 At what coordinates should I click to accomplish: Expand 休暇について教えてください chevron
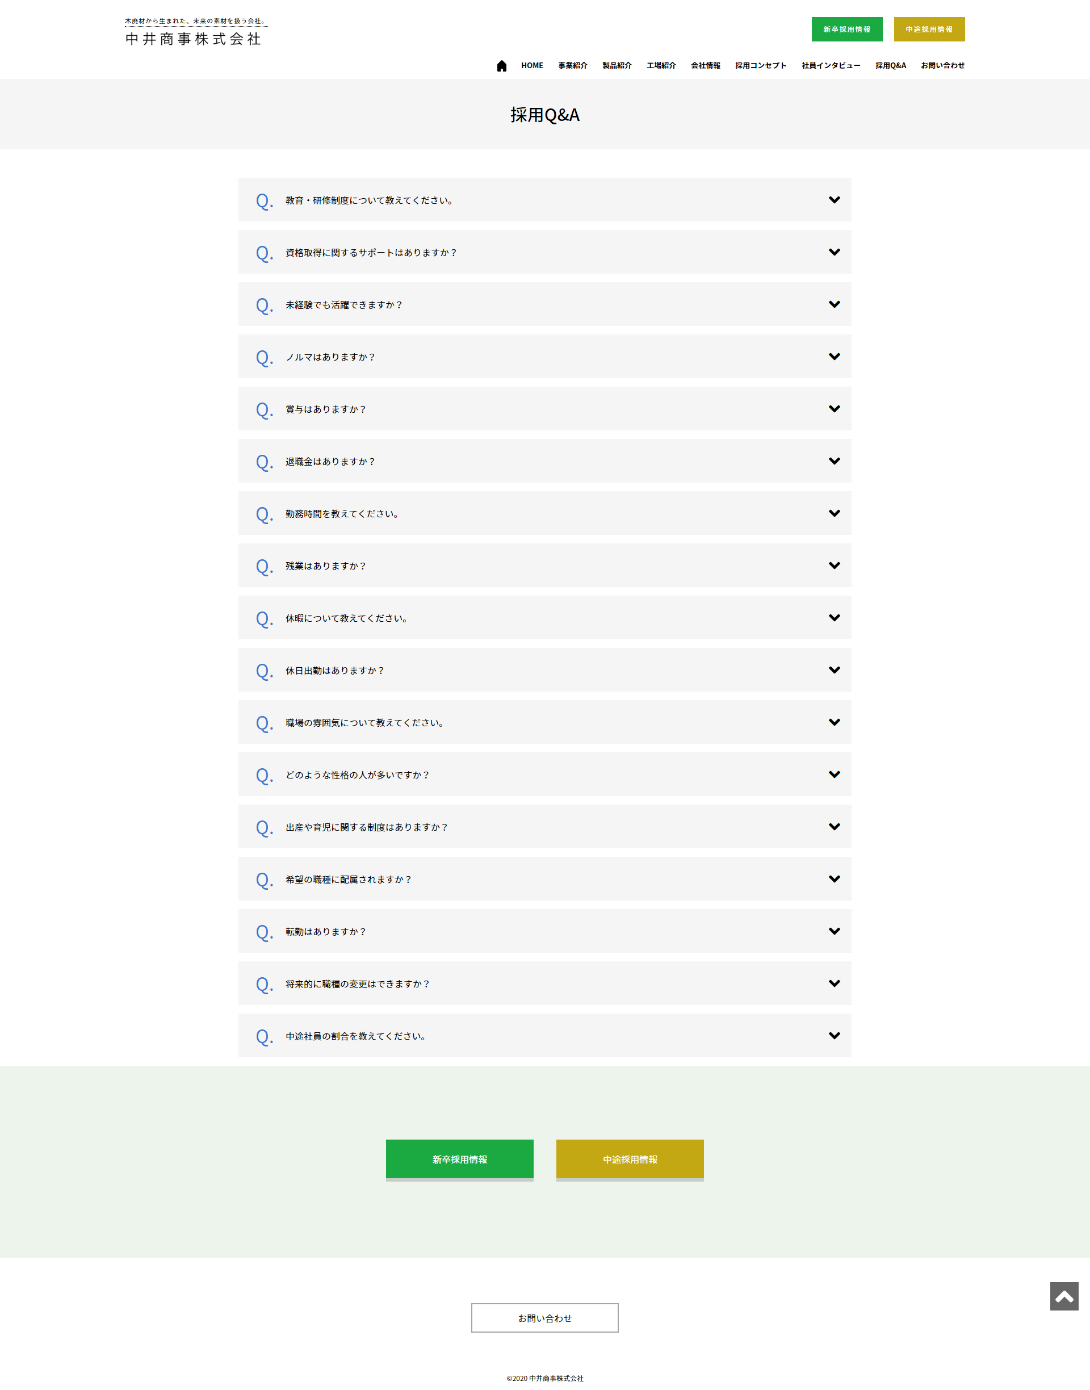(x=834, y=618)
